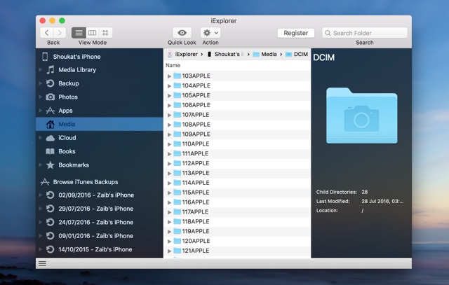Open Books in the sidebar
Viewport: 449px width, 285px height.
[61, 151]
